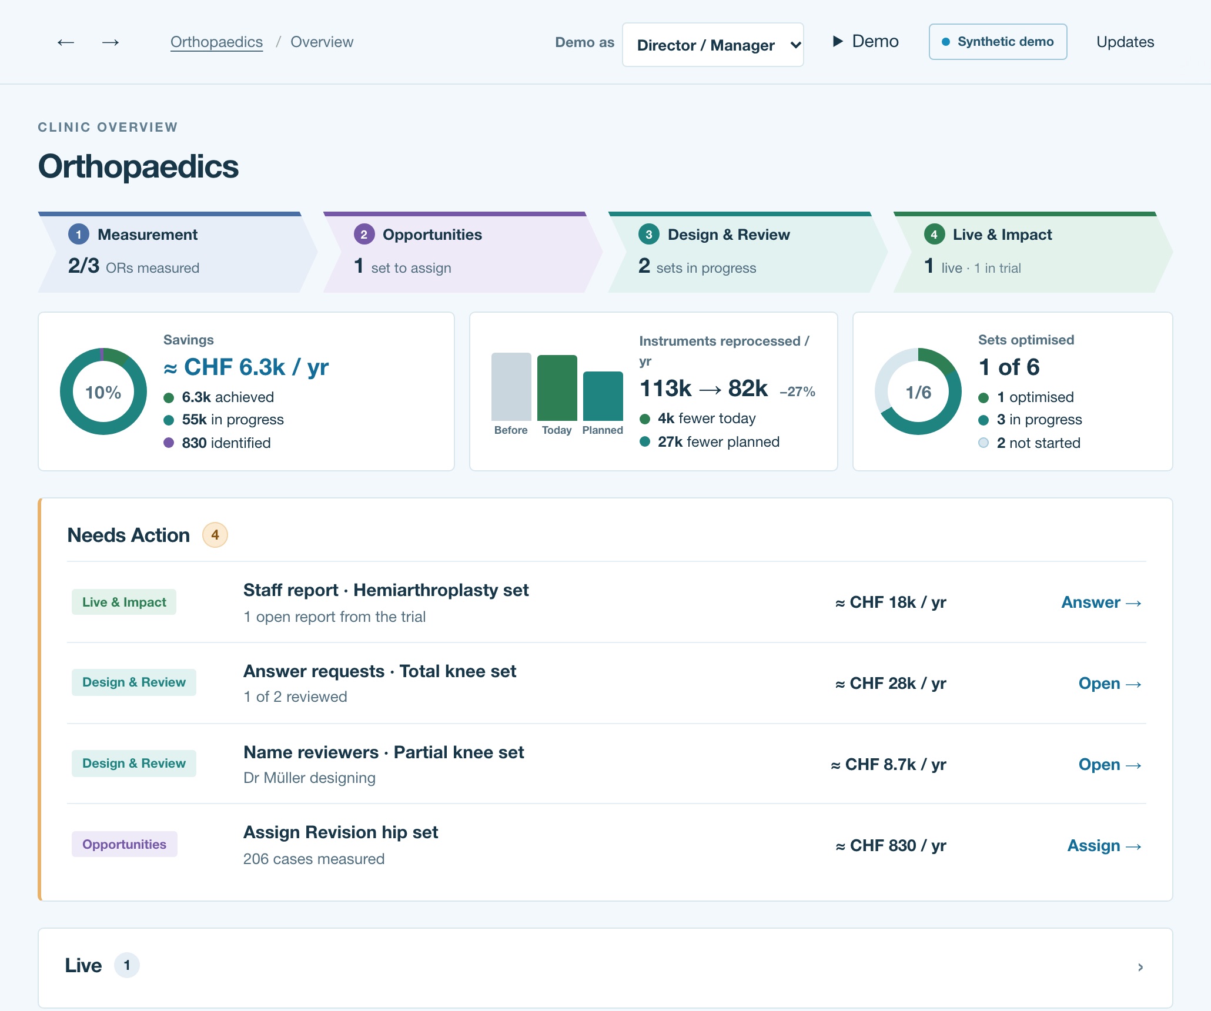Go forward with the right arrow

point(111,42)
